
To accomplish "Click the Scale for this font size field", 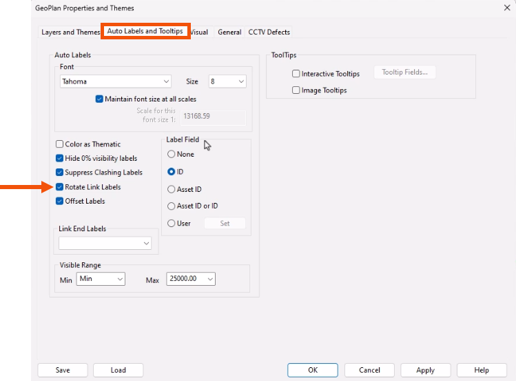I will pyautogui.click(x=213, y=117).
